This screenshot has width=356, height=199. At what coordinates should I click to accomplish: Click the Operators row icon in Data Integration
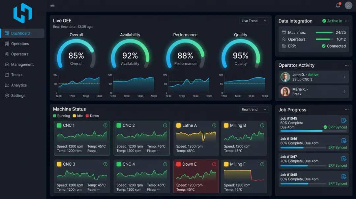point(284,39)
